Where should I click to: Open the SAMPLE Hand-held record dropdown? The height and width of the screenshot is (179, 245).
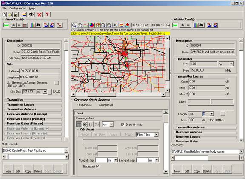pyautogui.click(x=241, y=151)
